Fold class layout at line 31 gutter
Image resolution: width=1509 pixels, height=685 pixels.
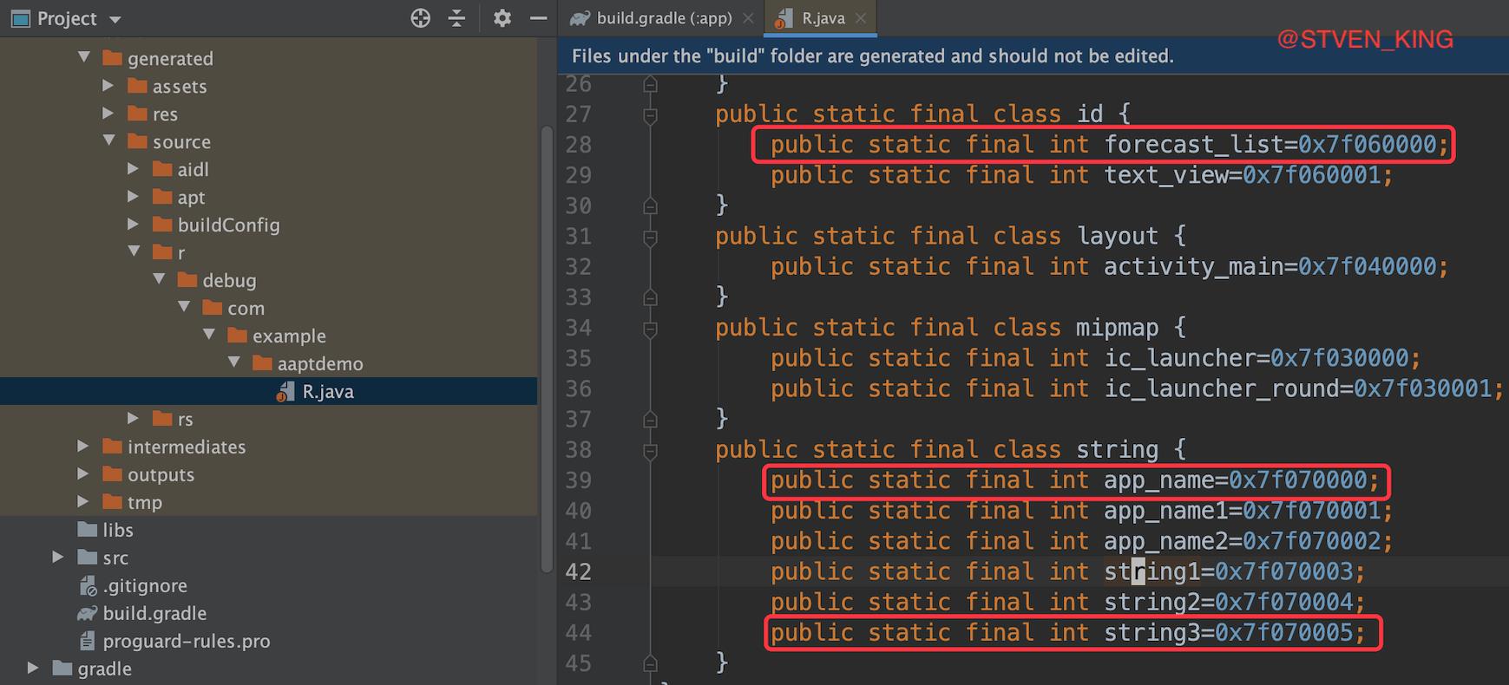pyautogui.click(x=650, y=237)
